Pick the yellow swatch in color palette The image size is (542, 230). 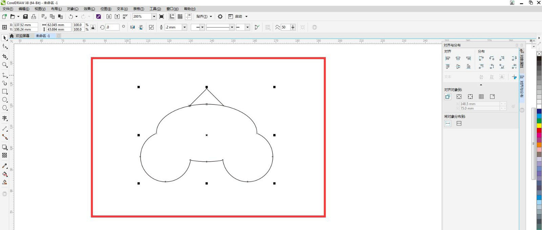tap(539, 125)
